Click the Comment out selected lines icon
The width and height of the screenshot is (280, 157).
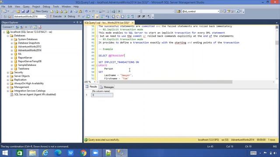(x=128, y=17)
